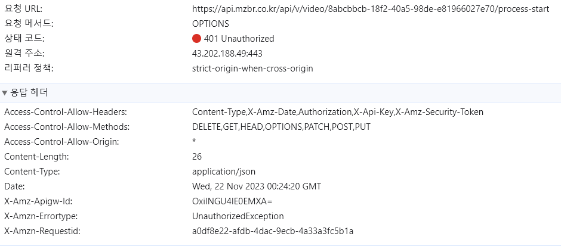Click the Access-Control-Allow-Origin asterisk value
This screenshot has height=246, width=561.
[194, 142]
